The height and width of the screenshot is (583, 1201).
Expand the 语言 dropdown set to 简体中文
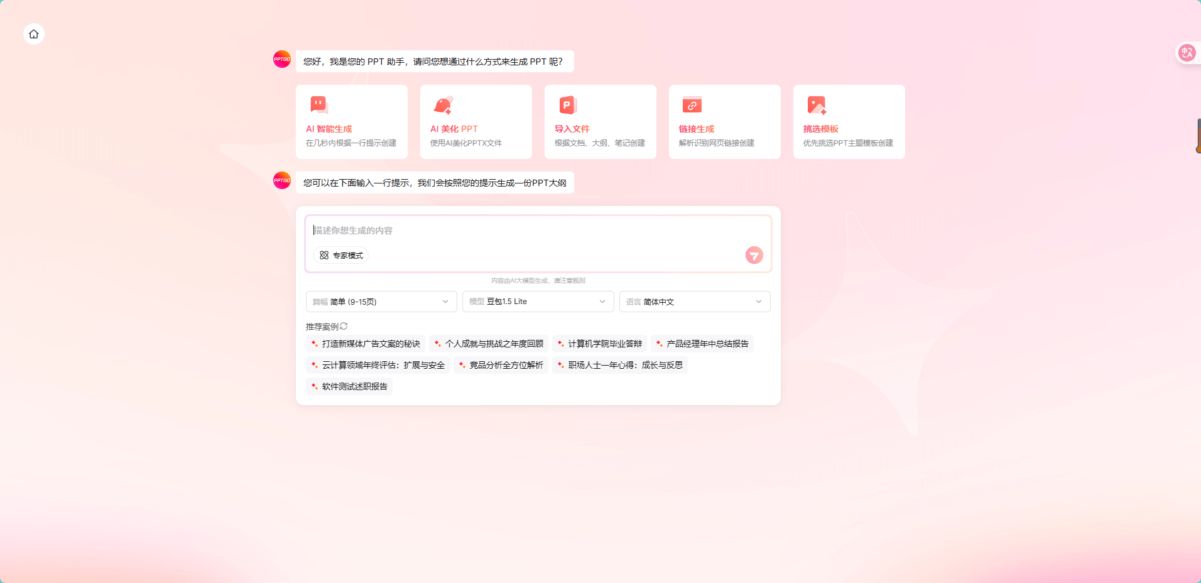pos(695,302)
